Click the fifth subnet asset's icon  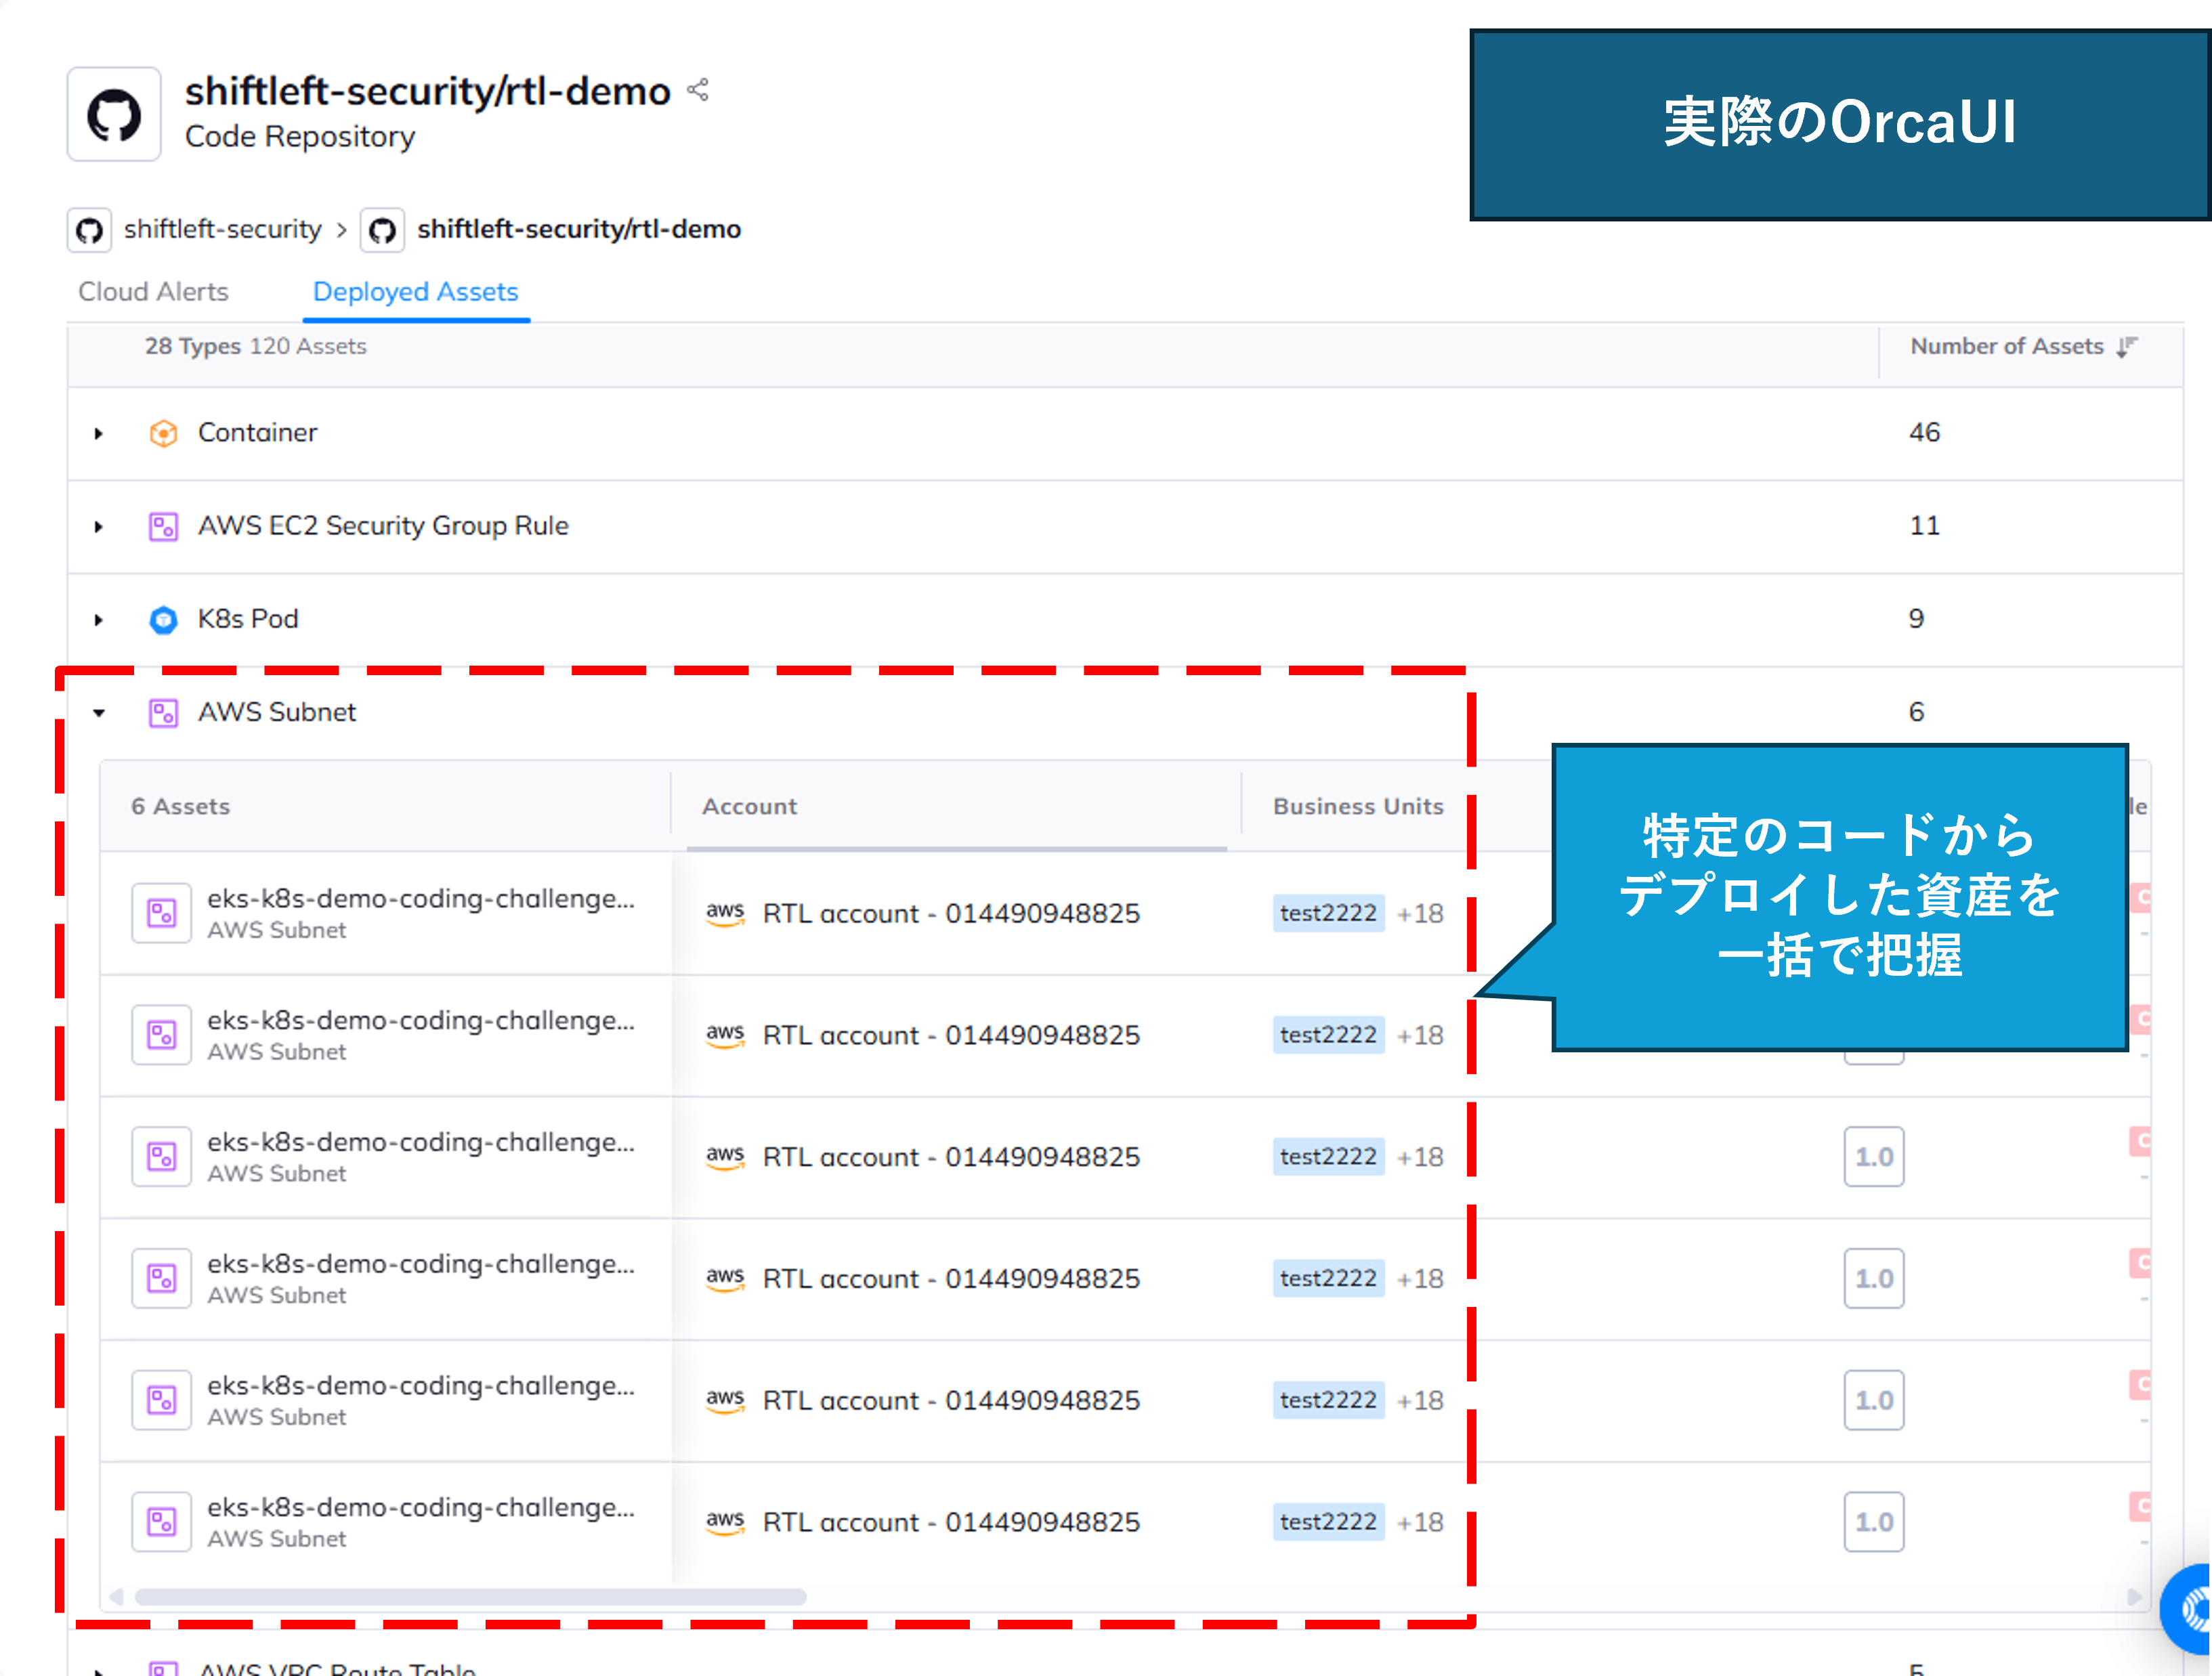click(x=161, y=1400)
